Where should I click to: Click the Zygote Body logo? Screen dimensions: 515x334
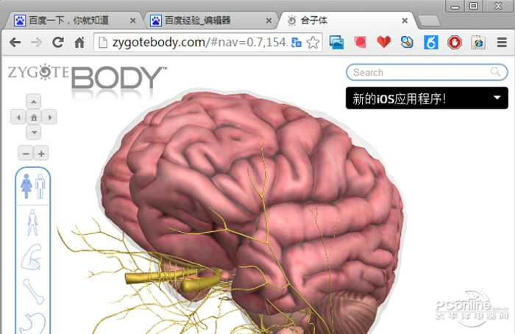tap(87, 76)
